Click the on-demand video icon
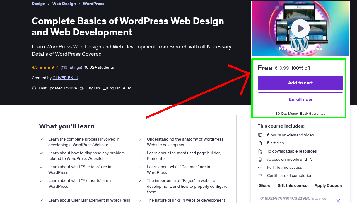Screen dimensions: 357x203 tap(260, 135)
